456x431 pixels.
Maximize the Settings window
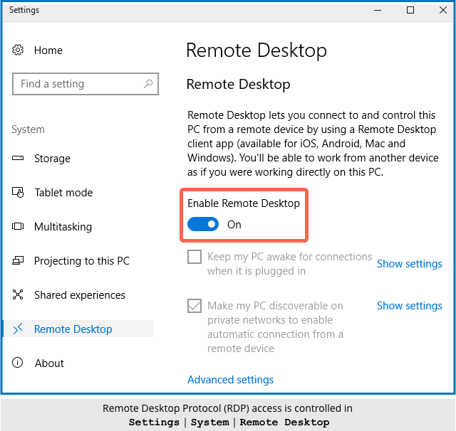[410, 11]
